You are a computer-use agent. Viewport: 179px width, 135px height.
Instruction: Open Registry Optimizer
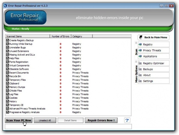coord(154,63)
